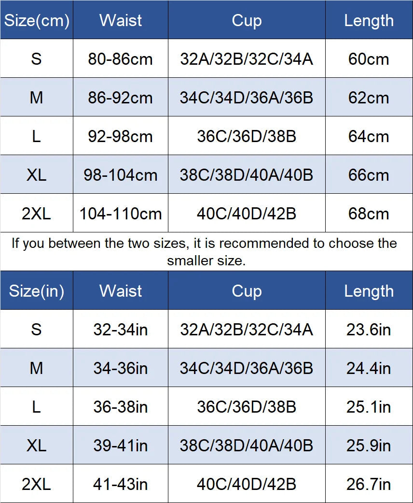Screen dimensions: 413x503
Task: Select the 39-41in waist cell
Action: pos(120,446)
